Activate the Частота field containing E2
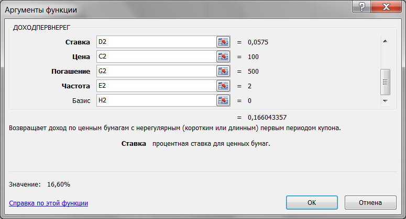This screenshot has width=406, height=219. (157, 86)
